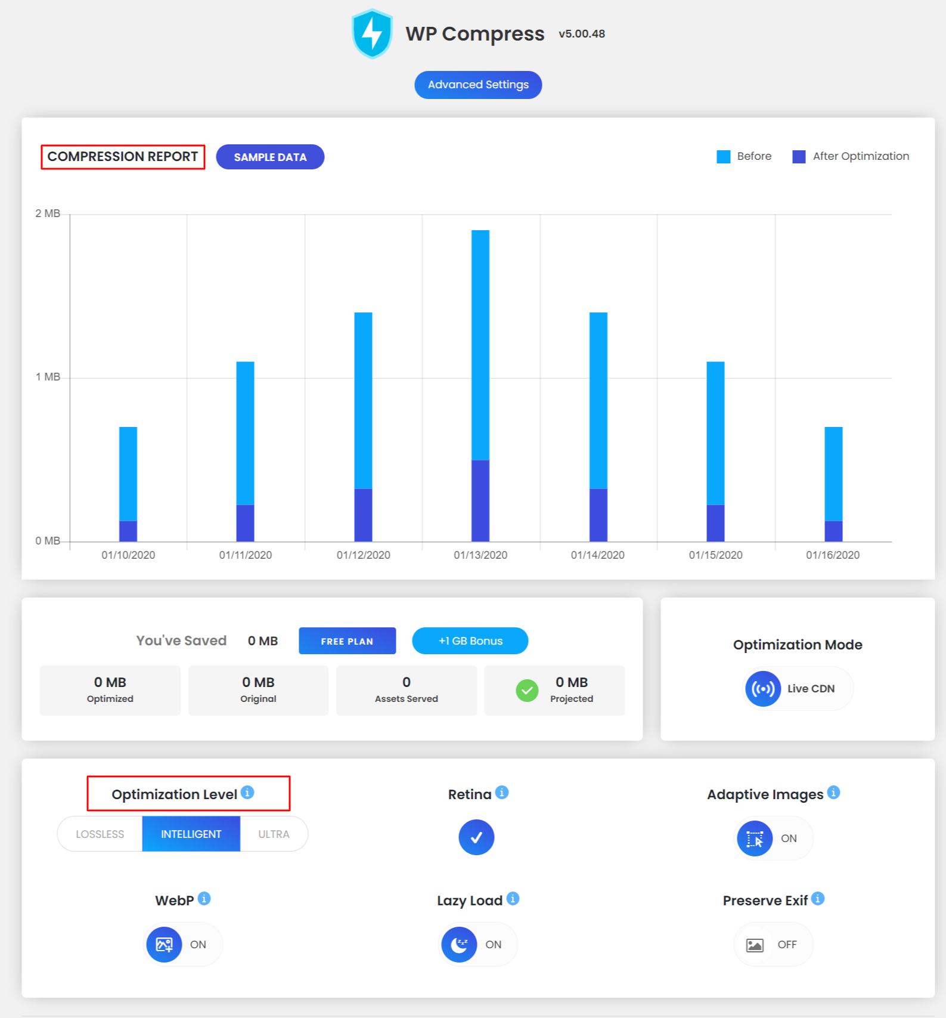Click the You've Saved label
Image resolution: width=946 pixels, height=1018 pixels.
coord(181,640)
